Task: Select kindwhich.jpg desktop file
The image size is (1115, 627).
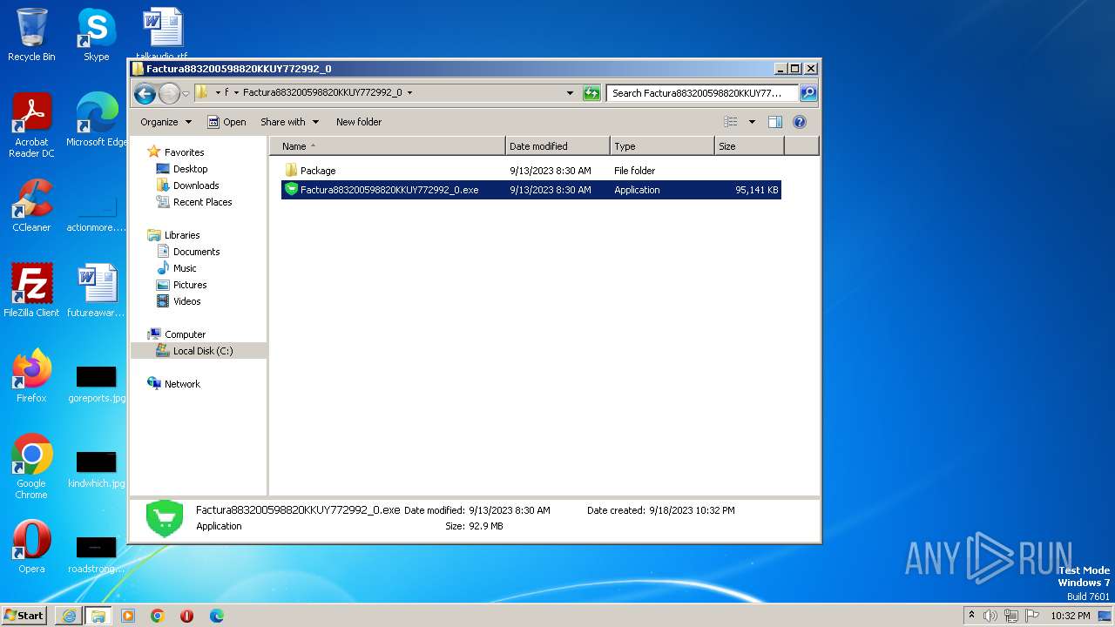Action: tap(97, 469)
